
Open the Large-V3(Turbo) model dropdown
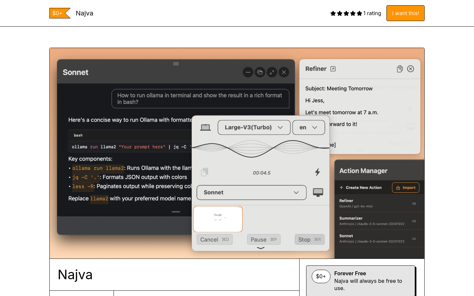click(x=254, y=127)
